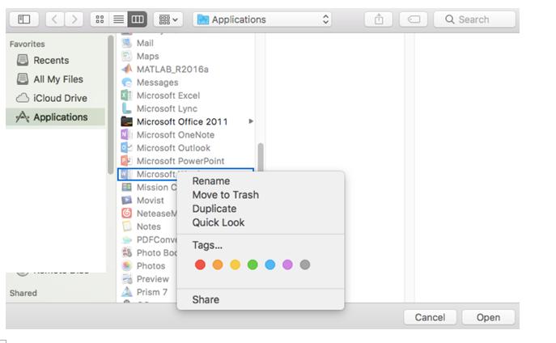Click the Mail app icon

click(x=126, y=43)
